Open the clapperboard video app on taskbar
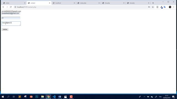Viewport: 177px width, 99px height. [x=66, y=97]
